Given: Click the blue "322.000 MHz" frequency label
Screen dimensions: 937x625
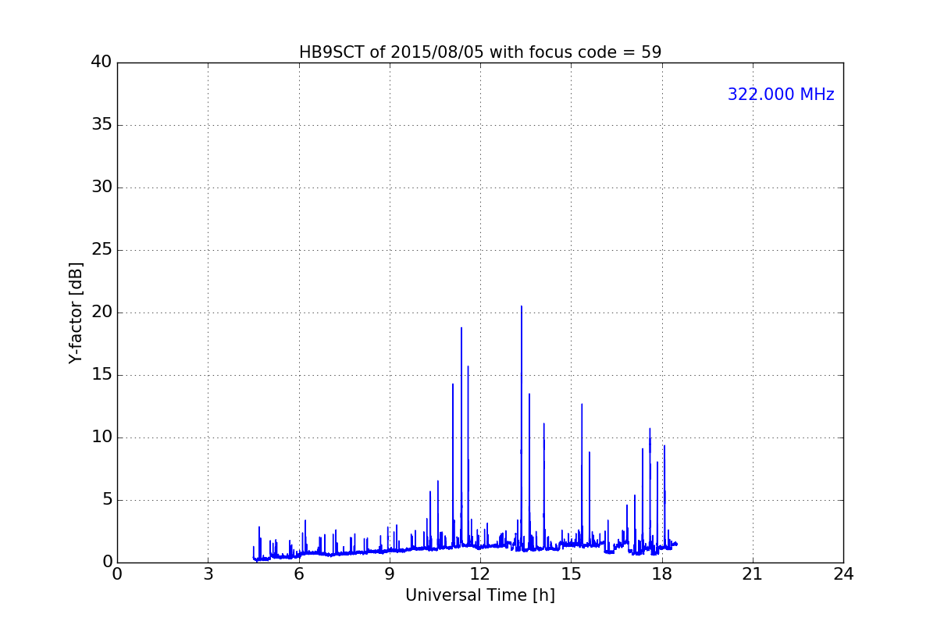Looking at the screenshot, I should click(781, 95).
